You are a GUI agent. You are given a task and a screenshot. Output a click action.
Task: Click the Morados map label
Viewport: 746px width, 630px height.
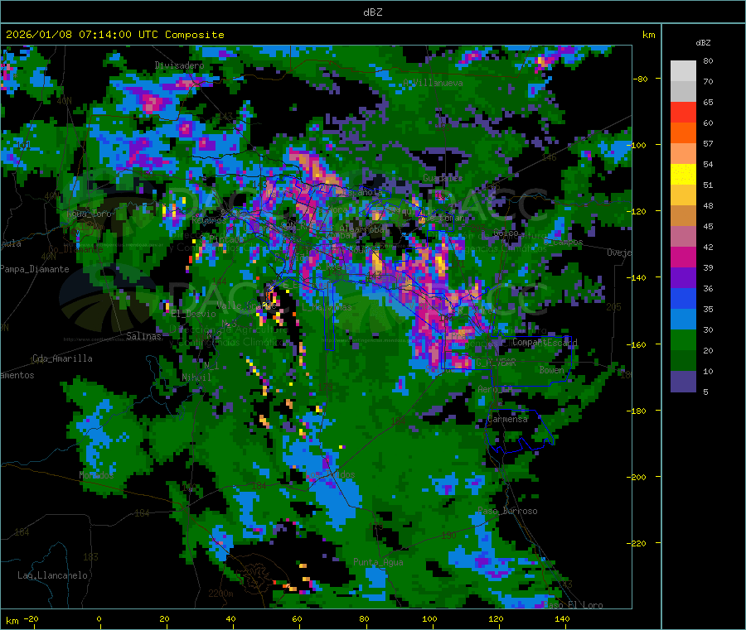(x=97, y=475)
